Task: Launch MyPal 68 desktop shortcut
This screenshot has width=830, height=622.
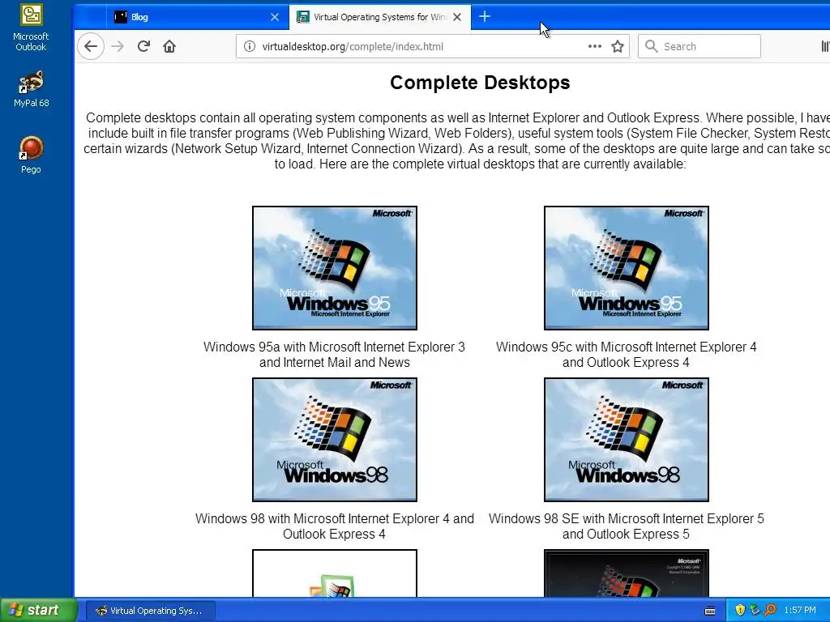Action: (31, 89)
